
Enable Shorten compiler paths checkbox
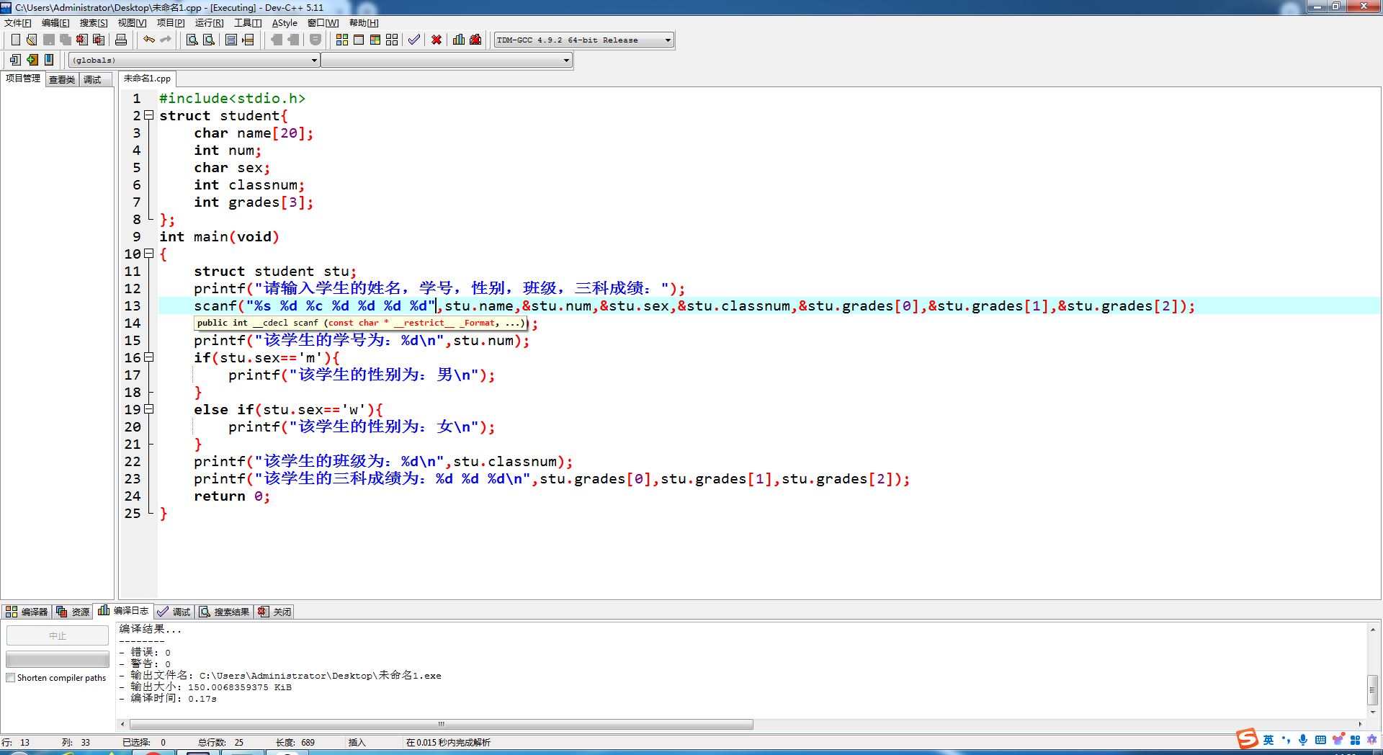(x=11, y=678)
